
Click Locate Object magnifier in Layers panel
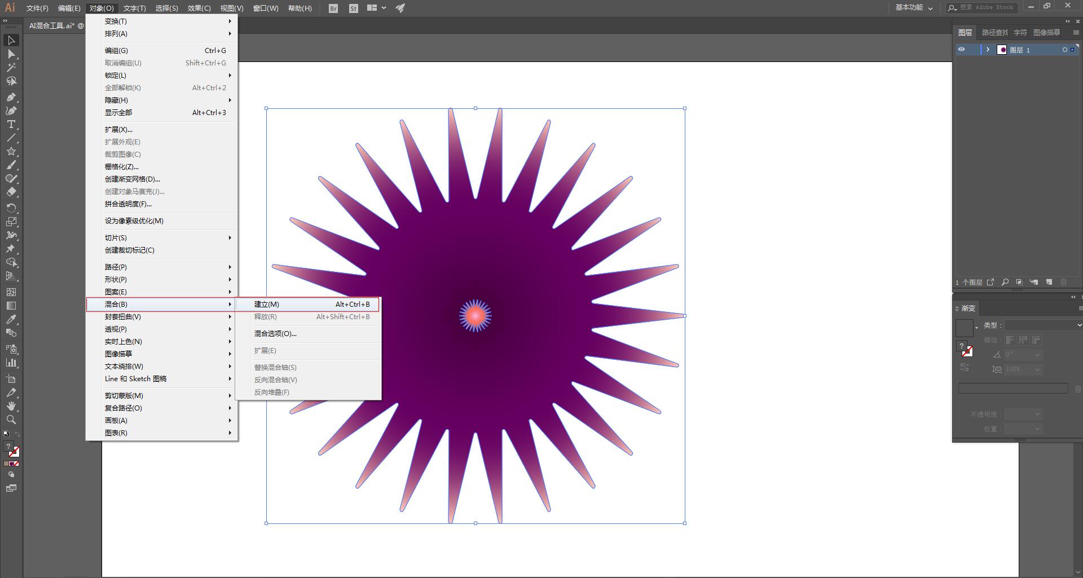(1005, 282)
